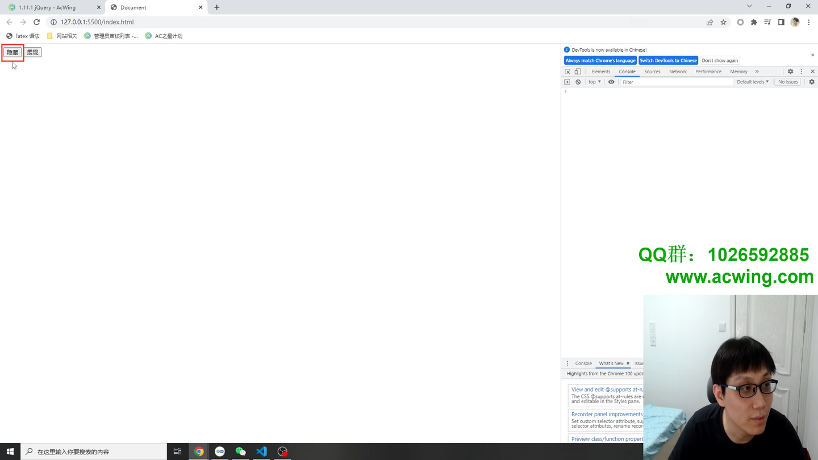Close the DevTools panel
The width and height of the screenshot is (818, 460).
812,72
